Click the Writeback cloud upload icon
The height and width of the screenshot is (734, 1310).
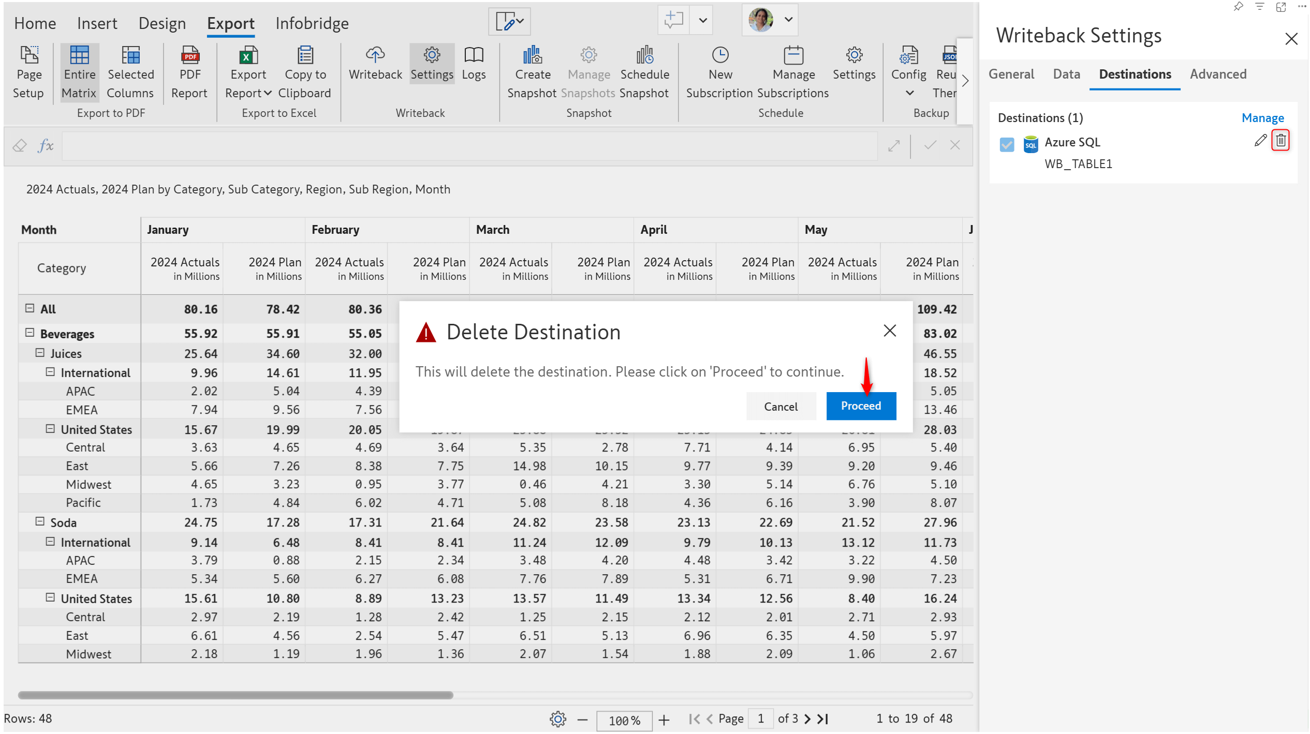pos(375,55)
